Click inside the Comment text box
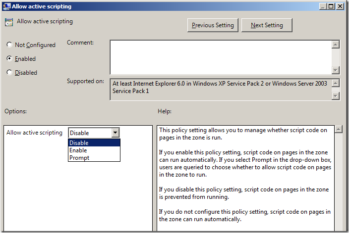349x233 pixels. (x=221, y=57)
